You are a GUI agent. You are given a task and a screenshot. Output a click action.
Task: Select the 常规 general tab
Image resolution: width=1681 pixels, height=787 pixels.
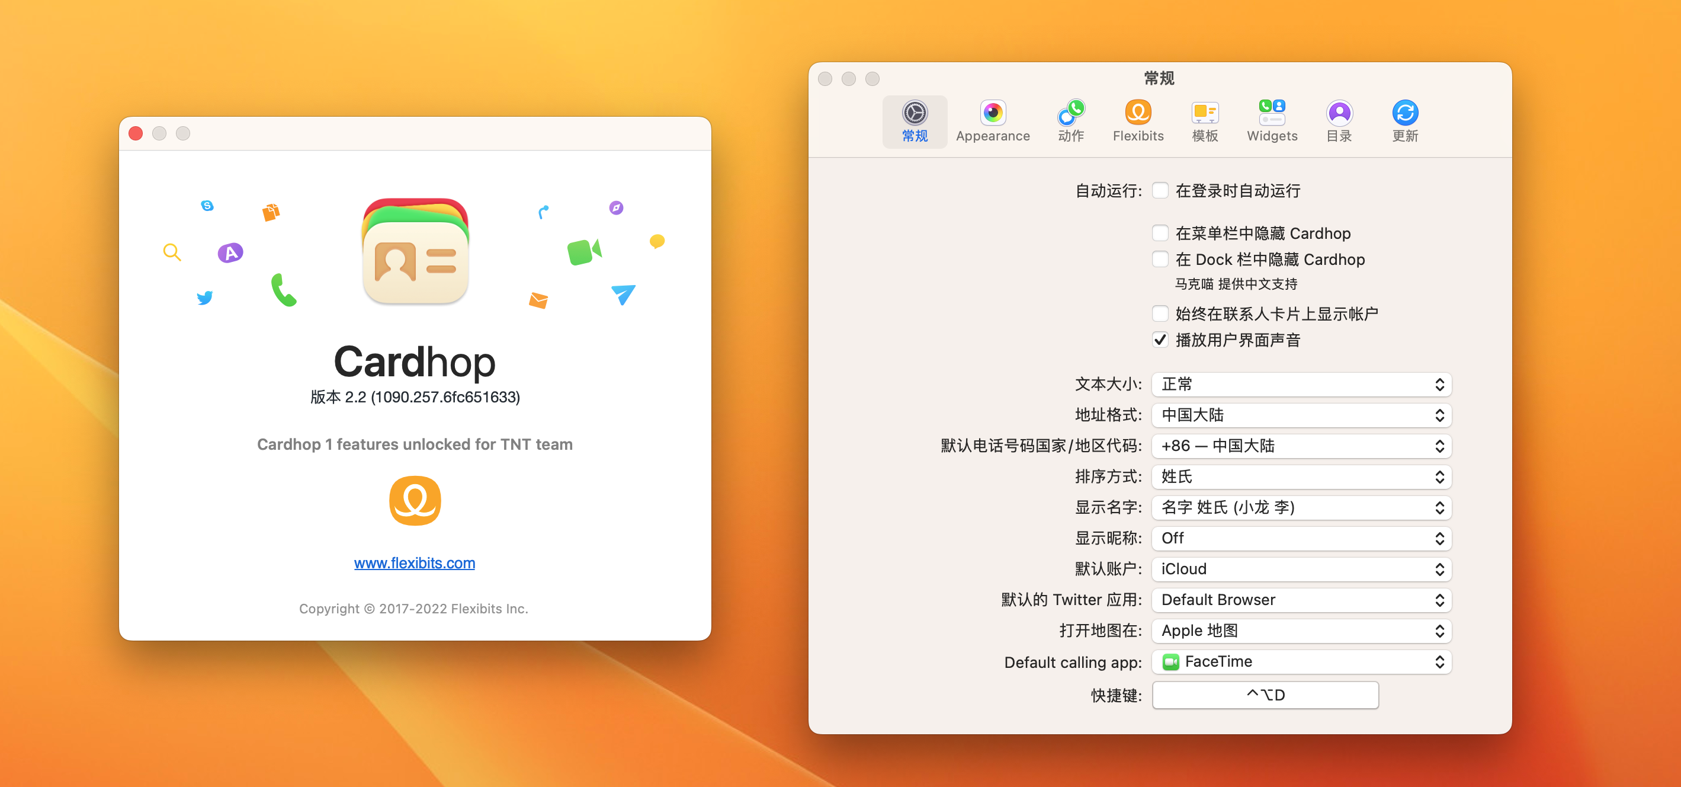click(x=914, y=121)
